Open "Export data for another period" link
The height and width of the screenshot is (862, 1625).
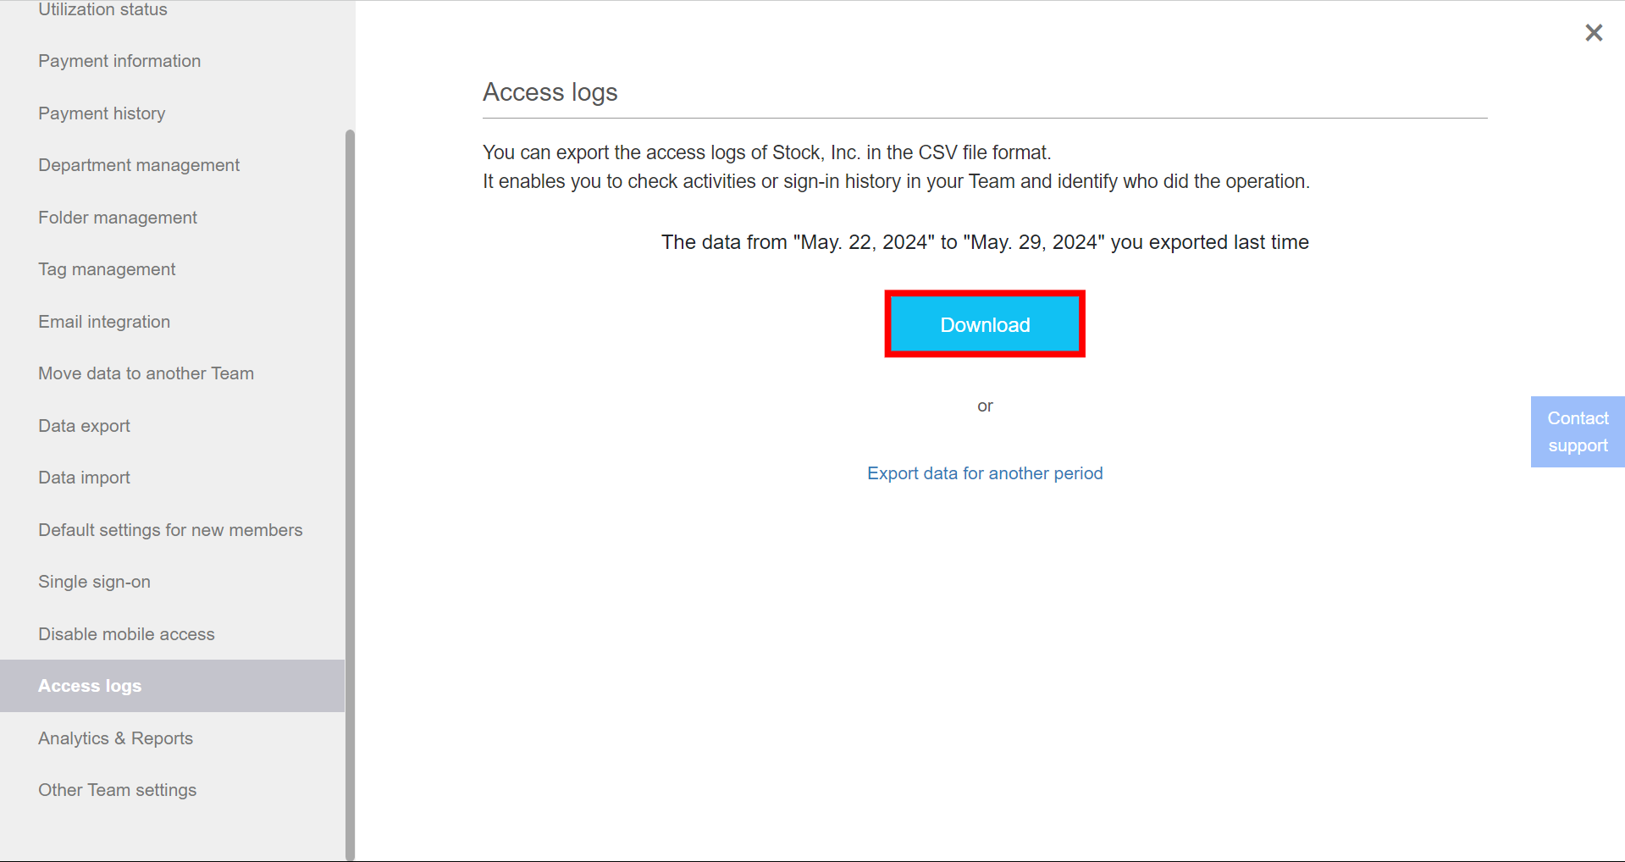(984, 472)
